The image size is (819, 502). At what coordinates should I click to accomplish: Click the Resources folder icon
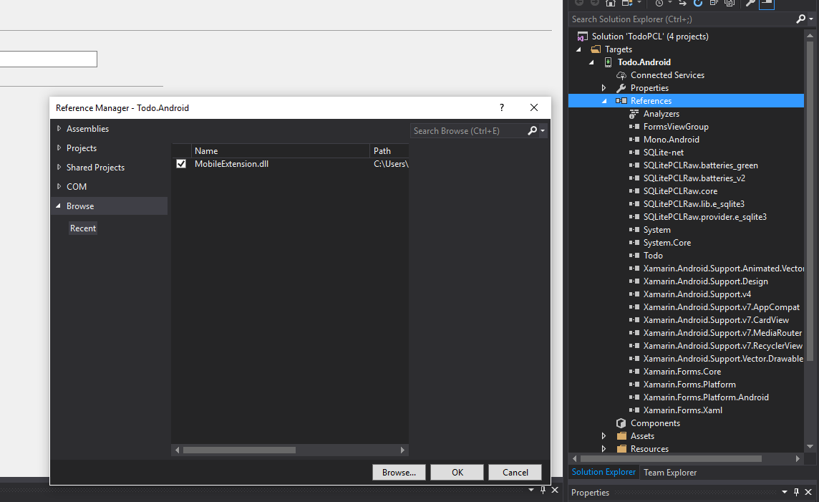[621, 449]
